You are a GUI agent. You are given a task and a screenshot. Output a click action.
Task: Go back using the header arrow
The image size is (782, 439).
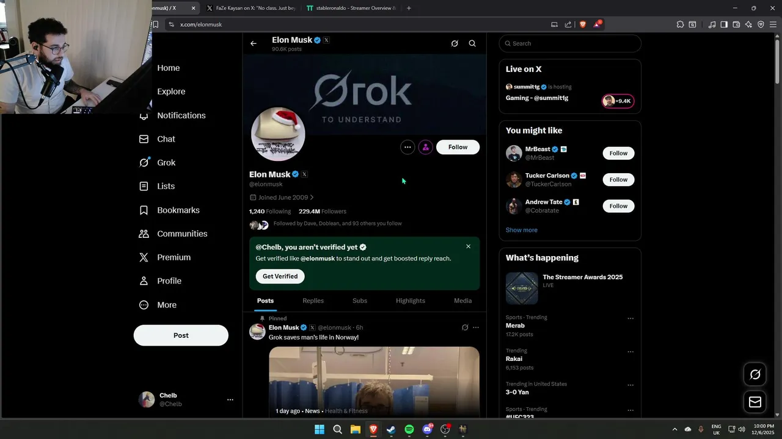(254, 43)
